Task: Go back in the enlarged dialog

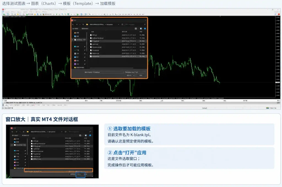Action: point(12,132)
